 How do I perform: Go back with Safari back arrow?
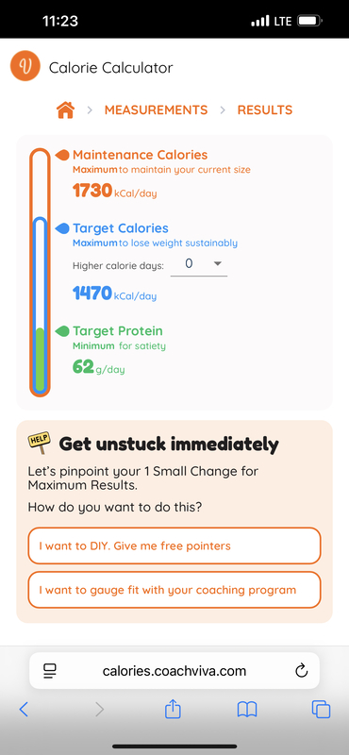[x=23, y=710]
